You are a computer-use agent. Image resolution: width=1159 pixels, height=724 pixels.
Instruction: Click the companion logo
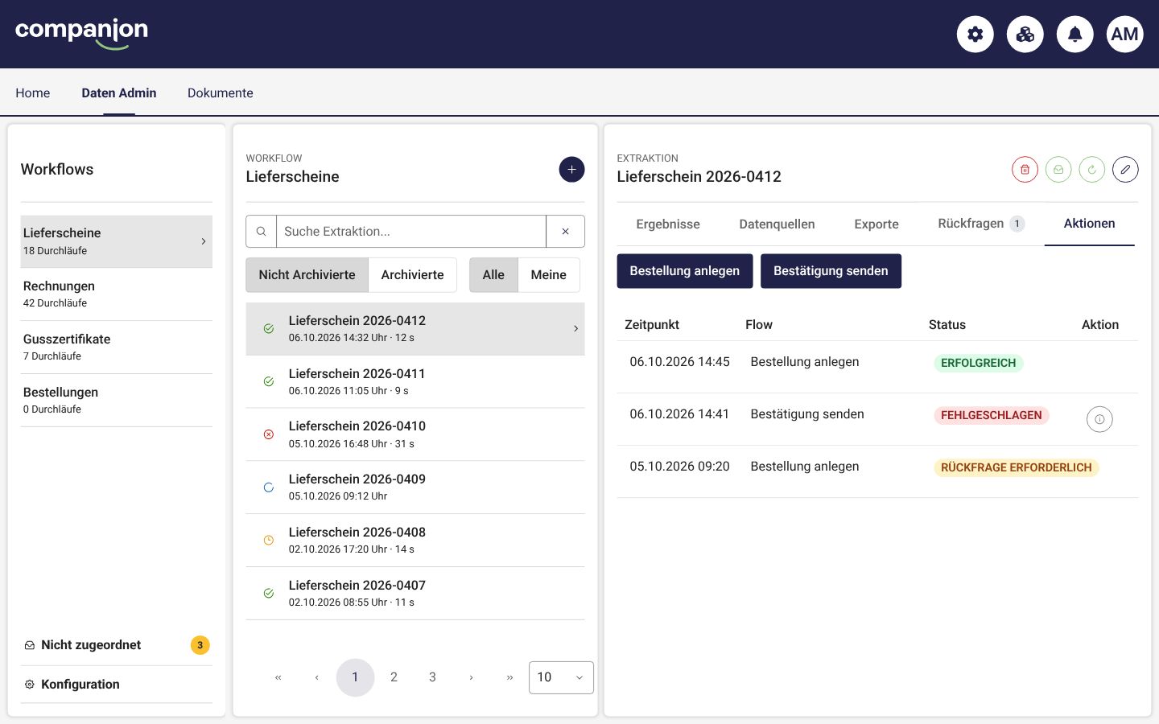(82, 34)
